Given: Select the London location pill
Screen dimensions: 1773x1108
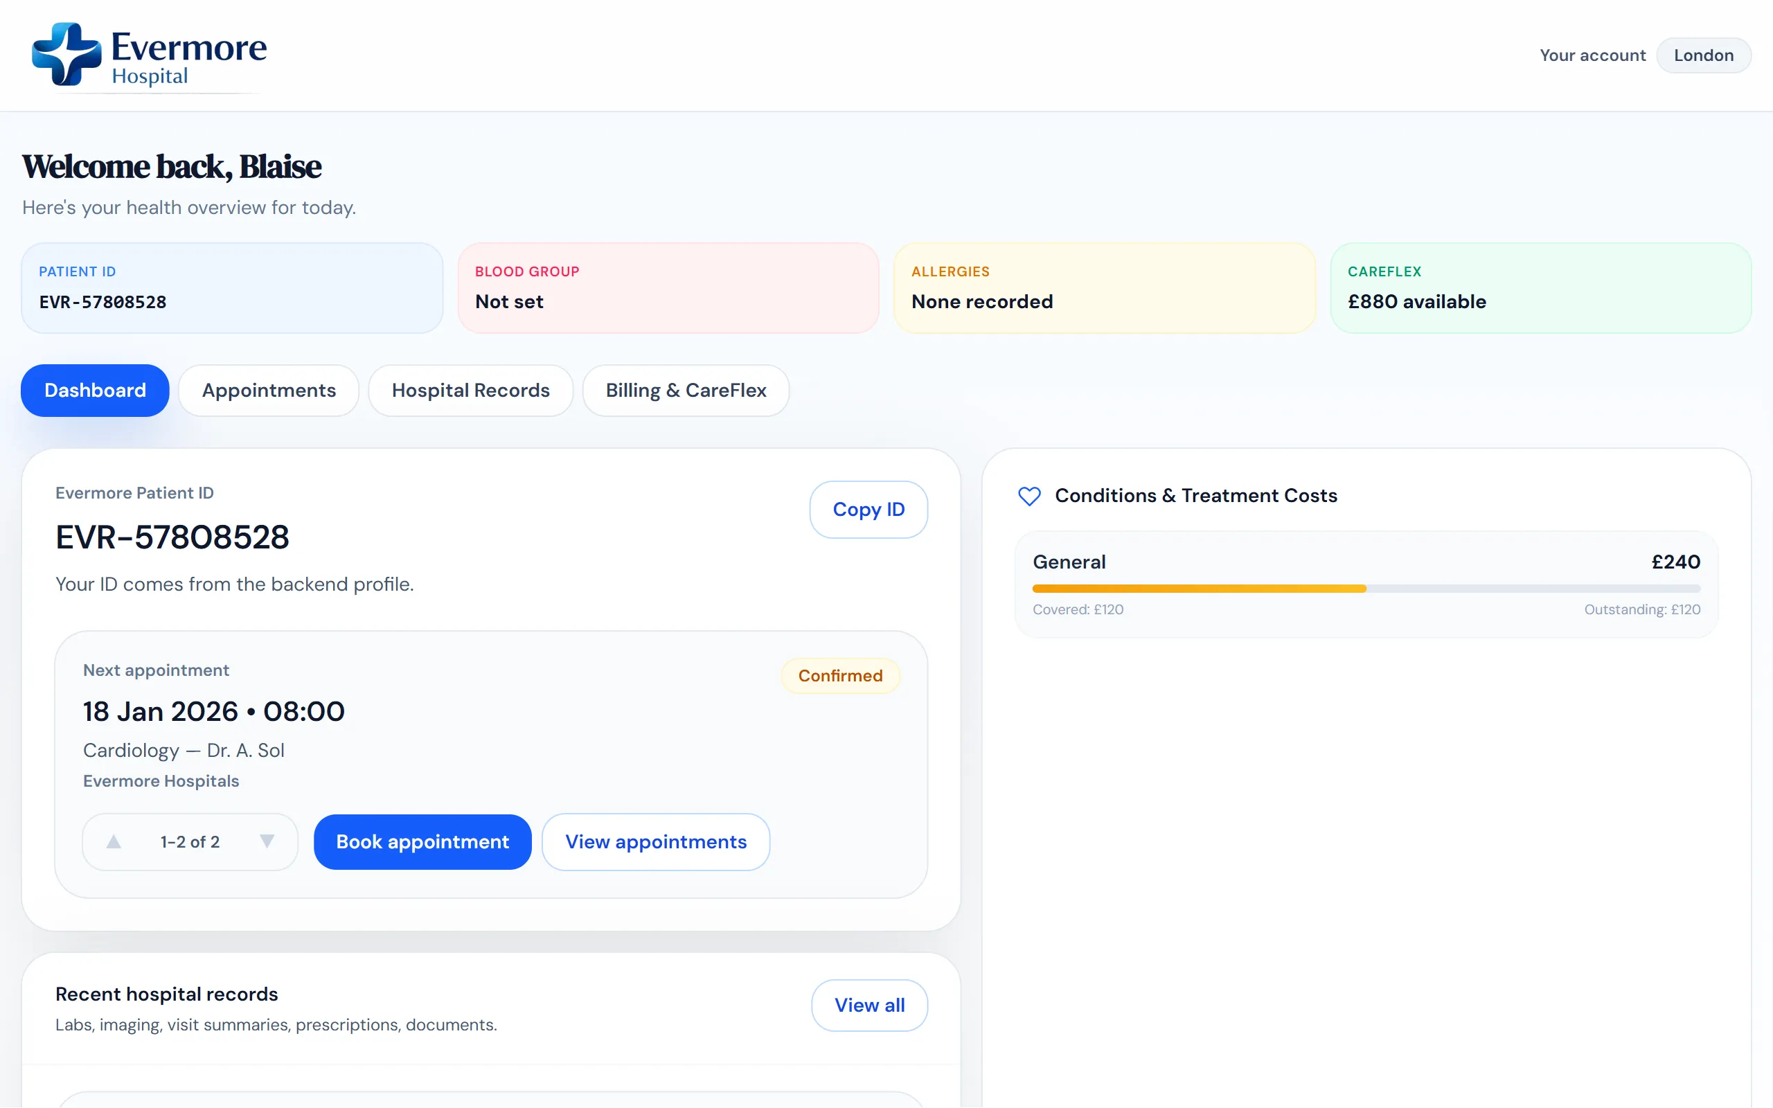Looking at the screenshot, I should pos(1704,55).
